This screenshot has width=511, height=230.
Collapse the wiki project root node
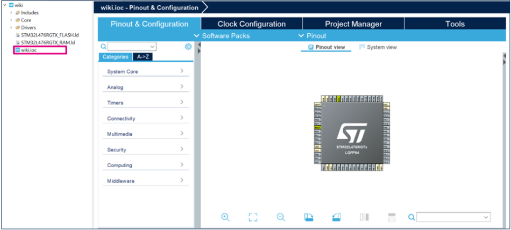pos(5,5)
